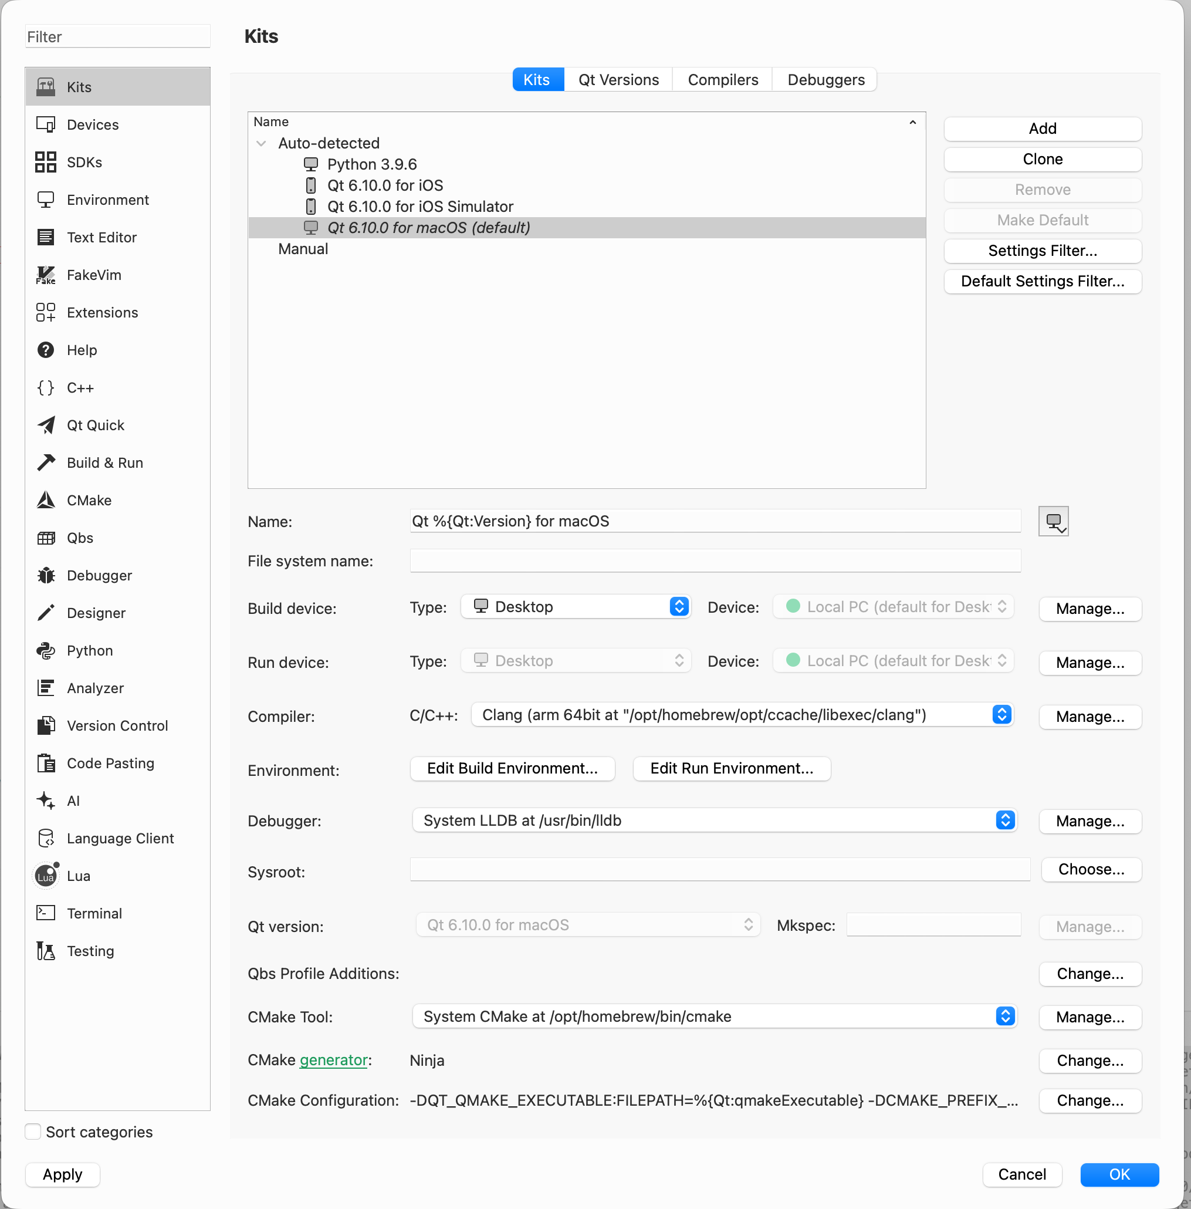Select the Testing flask icon
1191x1209 pixels.
[x=46, y=951]
